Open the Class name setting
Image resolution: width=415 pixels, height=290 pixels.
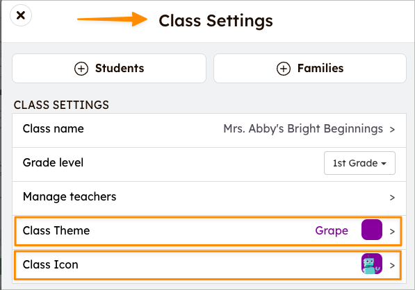point(209,130)
